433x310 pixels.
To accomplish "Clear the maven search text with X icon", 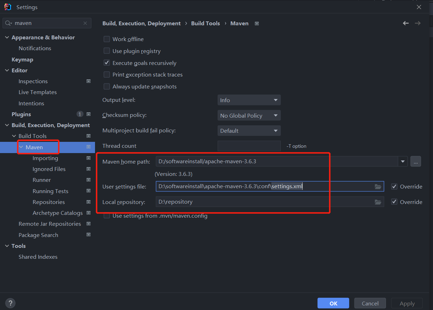I will [85, 23].
